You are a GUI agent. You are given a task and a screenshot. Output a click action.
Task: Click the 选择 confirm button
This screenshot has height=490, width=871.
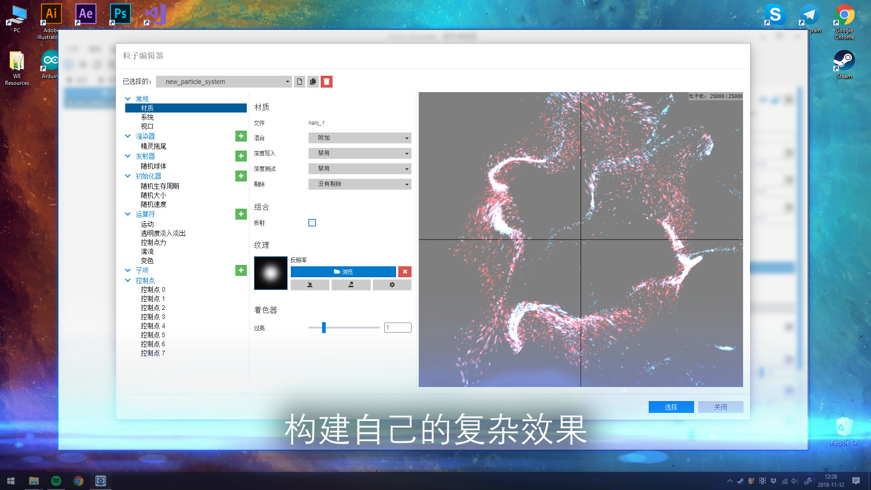point(671,407)
